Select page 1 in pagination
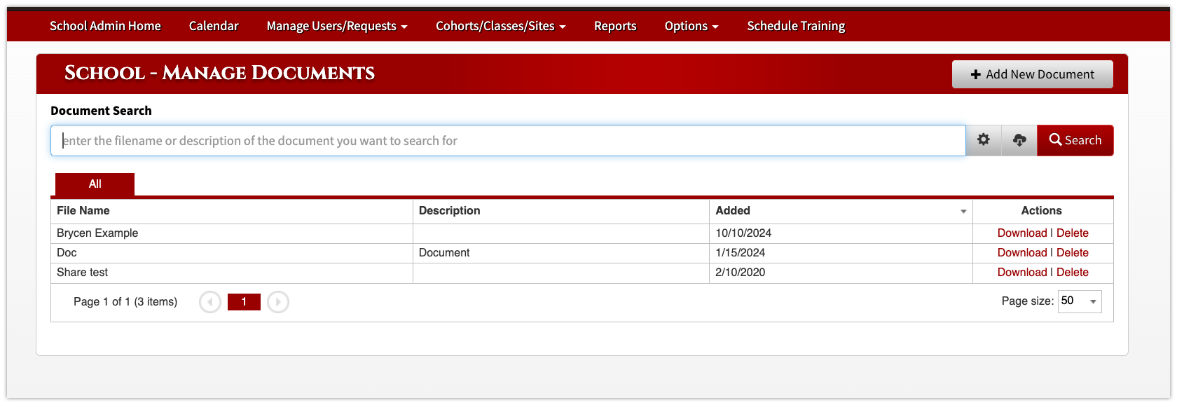This screenshot has width=1177, height=405. [244, 302]
